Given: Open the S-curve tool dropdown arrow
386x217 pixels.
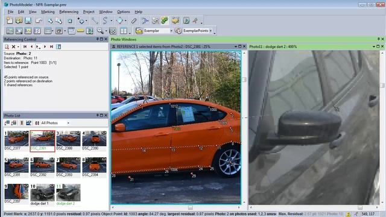Looking at the screenshot, I should tap(111, 21).
